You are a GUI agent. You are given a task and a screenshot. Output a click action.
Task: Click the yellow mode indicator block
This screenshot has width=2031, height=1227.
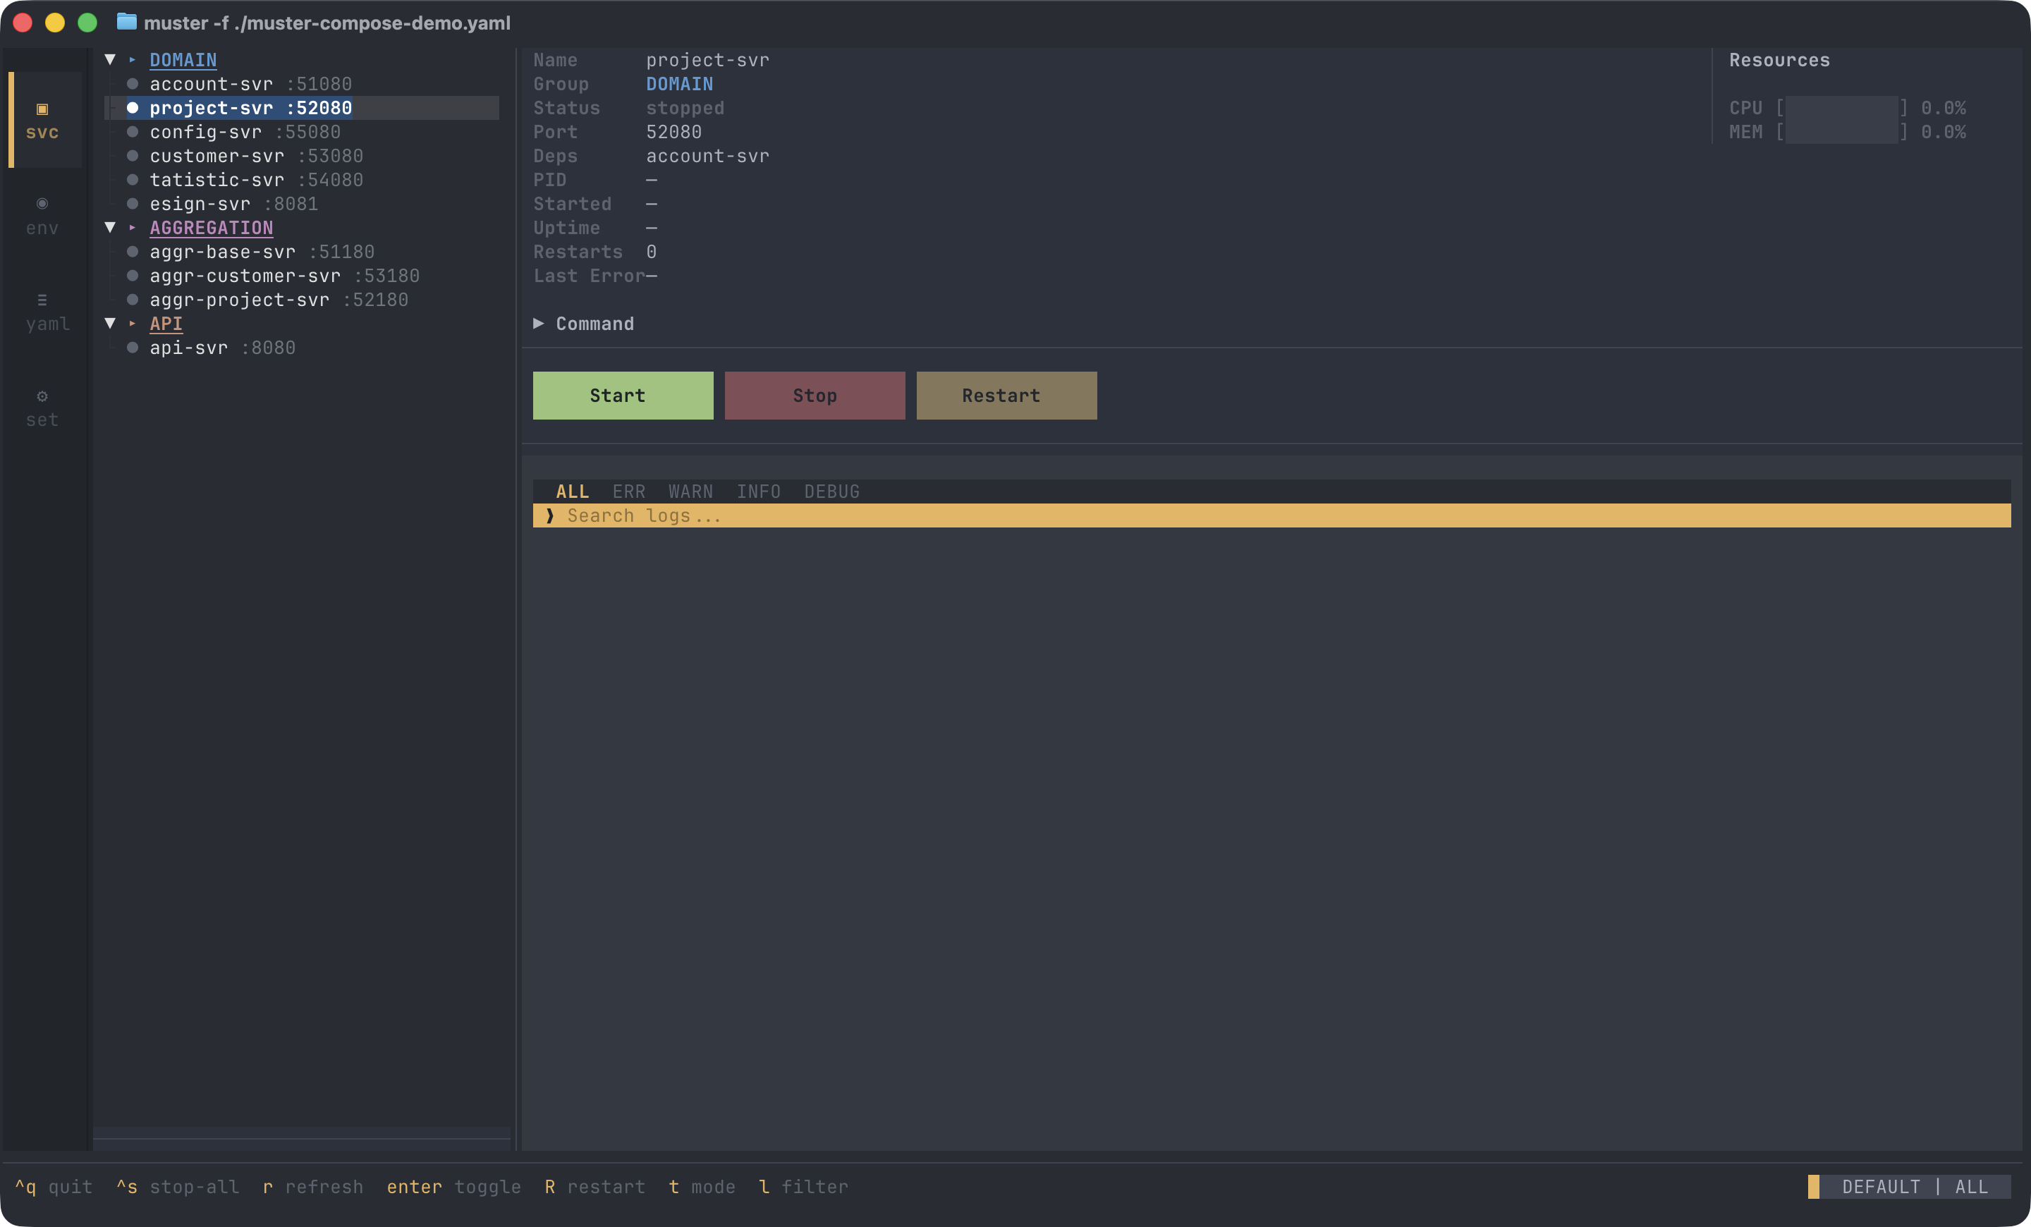pyautogui.click(x=1813, y=1187)
